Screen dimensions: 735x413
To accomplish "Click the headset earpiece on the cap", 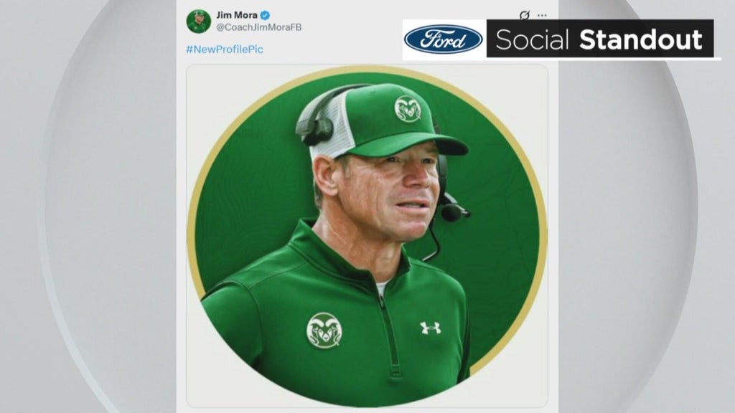I will click(x=317, y=130).
